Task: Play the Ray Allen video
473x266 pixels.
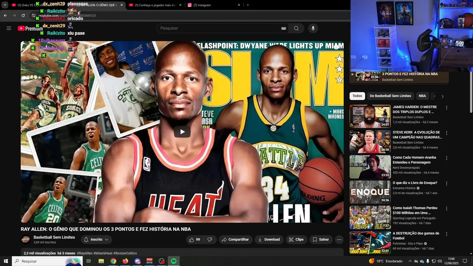Action: (x=182, y=132)
